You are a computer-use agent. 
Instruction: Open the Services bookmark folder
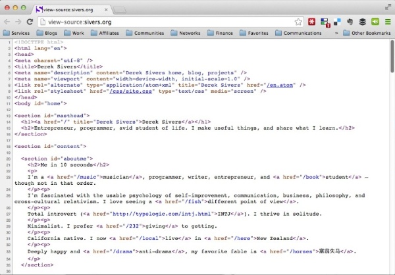[x=16, y=33]
